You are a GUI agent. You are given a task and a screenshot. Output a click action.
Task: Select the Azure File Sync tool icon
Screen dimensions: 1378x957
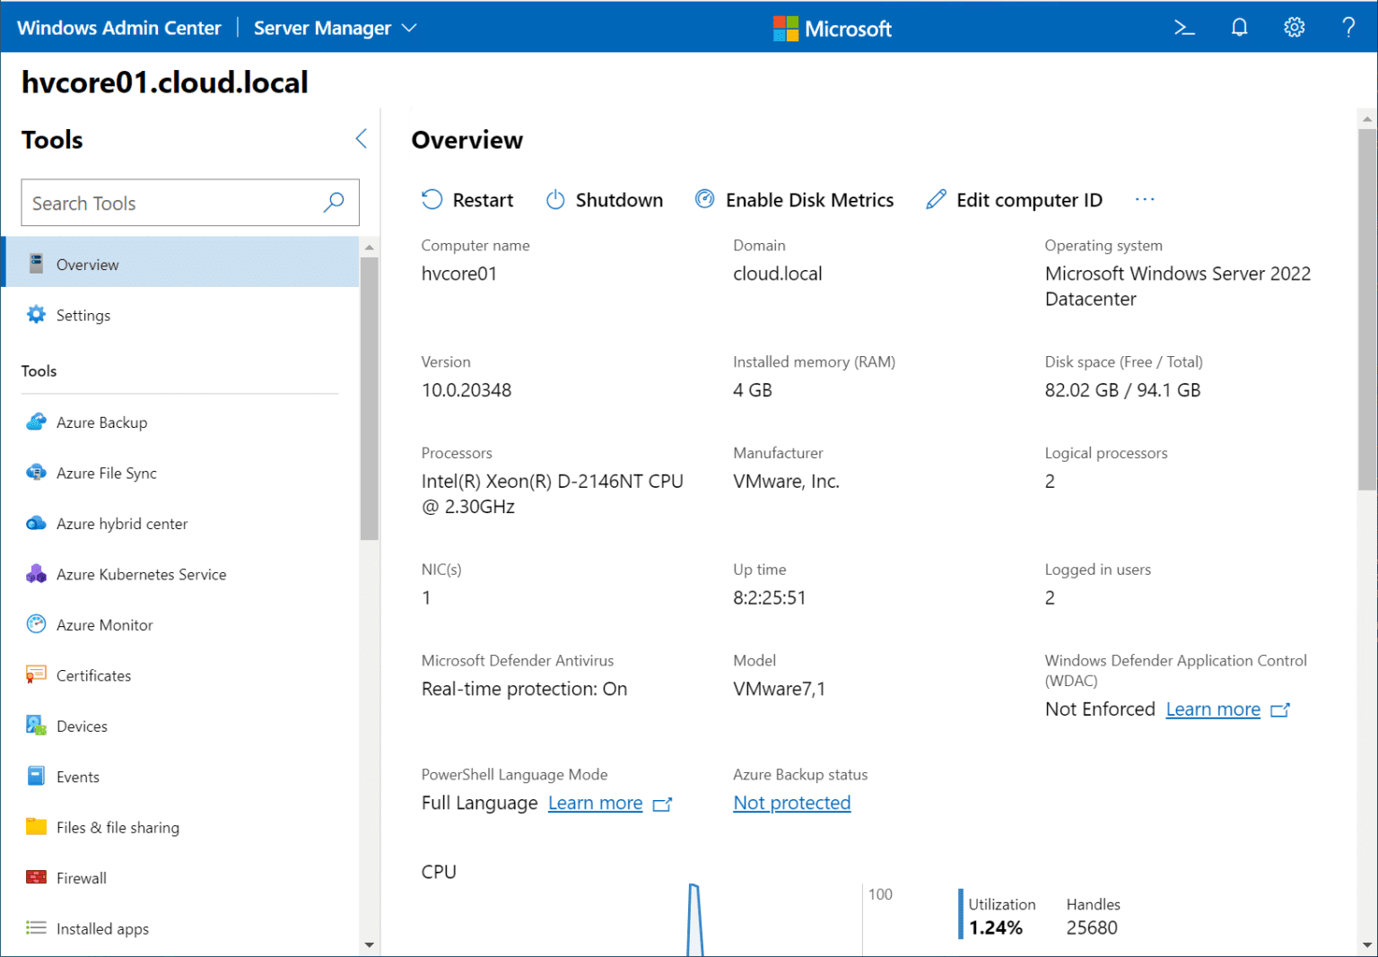coord(36,473)
